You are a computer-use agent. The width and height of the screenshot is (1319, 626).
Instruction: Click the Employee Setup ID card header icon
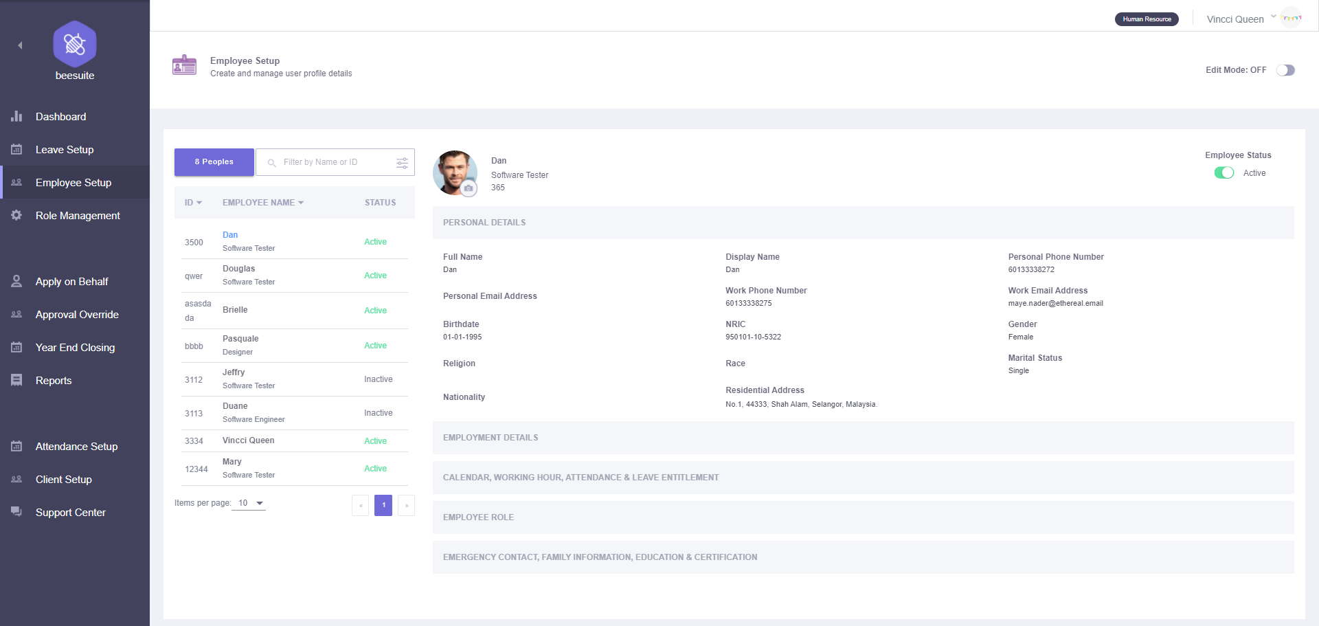(184, 66)
